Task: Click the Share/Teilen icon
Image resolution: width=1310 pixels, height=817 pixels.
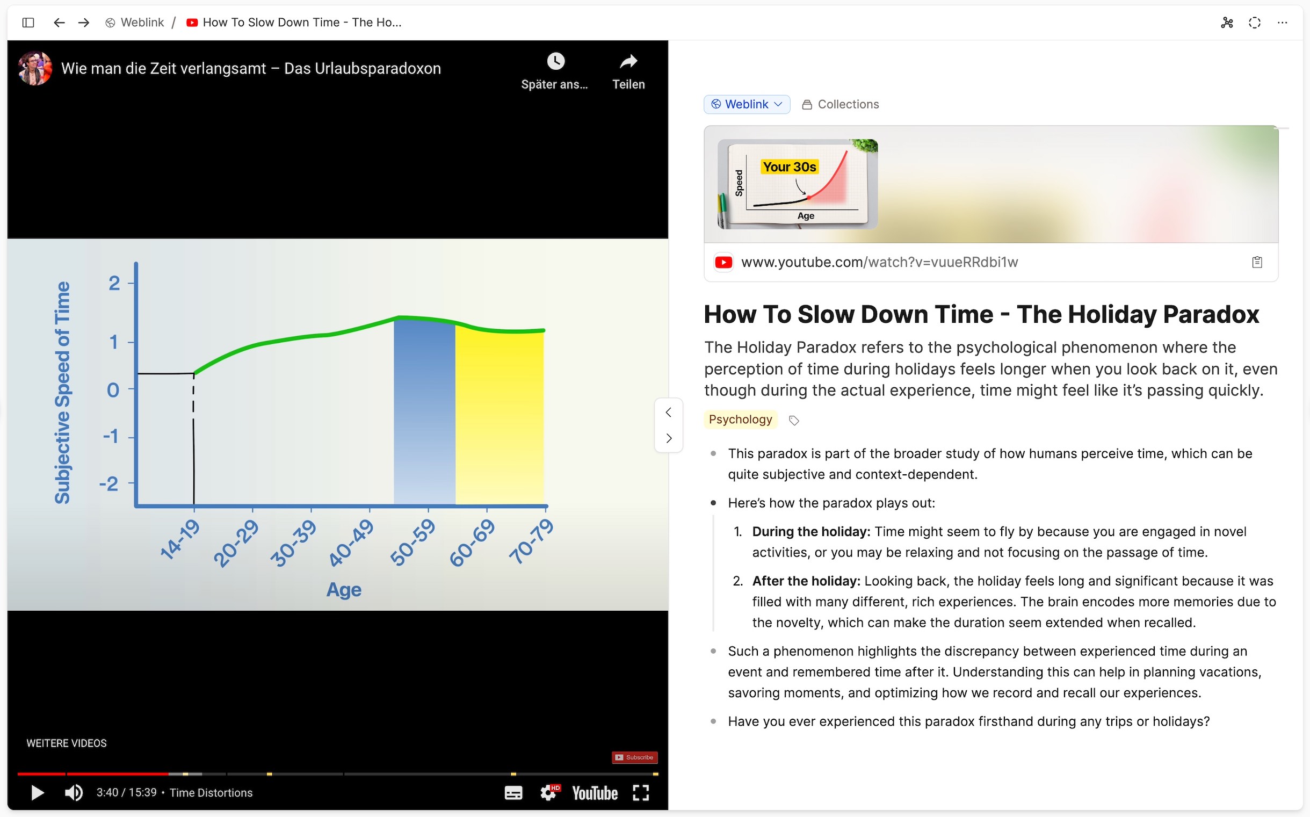Action: [628, 61]
